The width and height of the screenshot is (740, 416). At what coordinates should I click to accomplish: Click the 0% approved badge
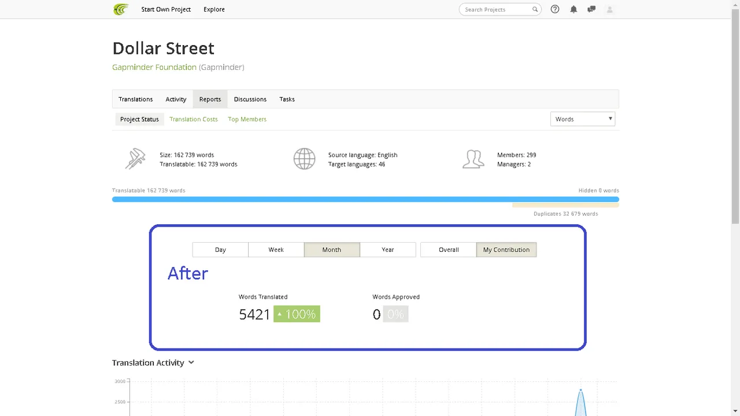pyautogui.click(x=395, y=314)
